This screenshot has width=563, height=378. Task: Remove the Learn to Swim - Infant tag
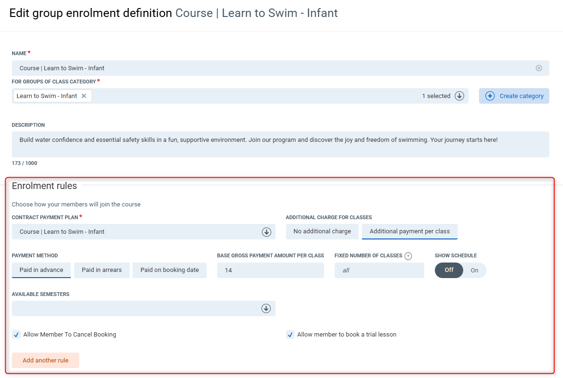click(x=84, y=96)
